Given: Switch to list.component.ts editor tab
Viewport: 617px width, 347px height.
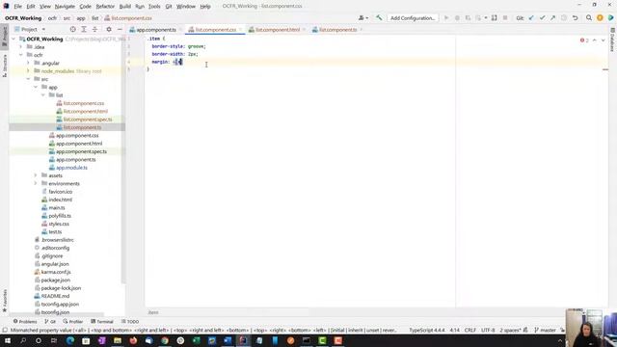Looking at the screenshot, I should click(x=337, y=30).
